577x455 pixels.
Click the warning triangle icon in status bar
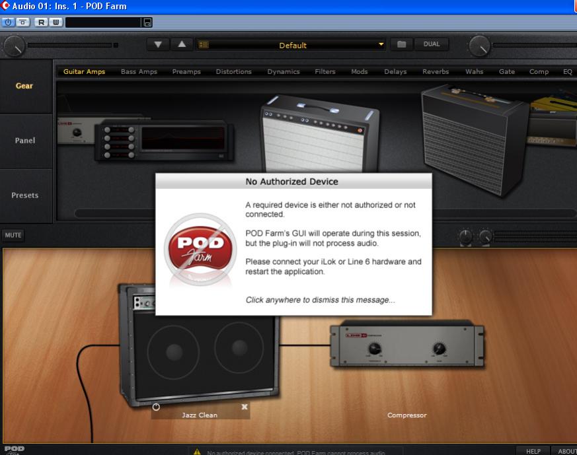[x=197, y=452]
